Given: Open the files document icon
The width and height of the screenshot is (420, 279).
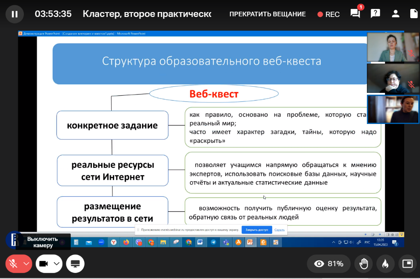Looking at the screenshot, I should click(x=414, y=14).
